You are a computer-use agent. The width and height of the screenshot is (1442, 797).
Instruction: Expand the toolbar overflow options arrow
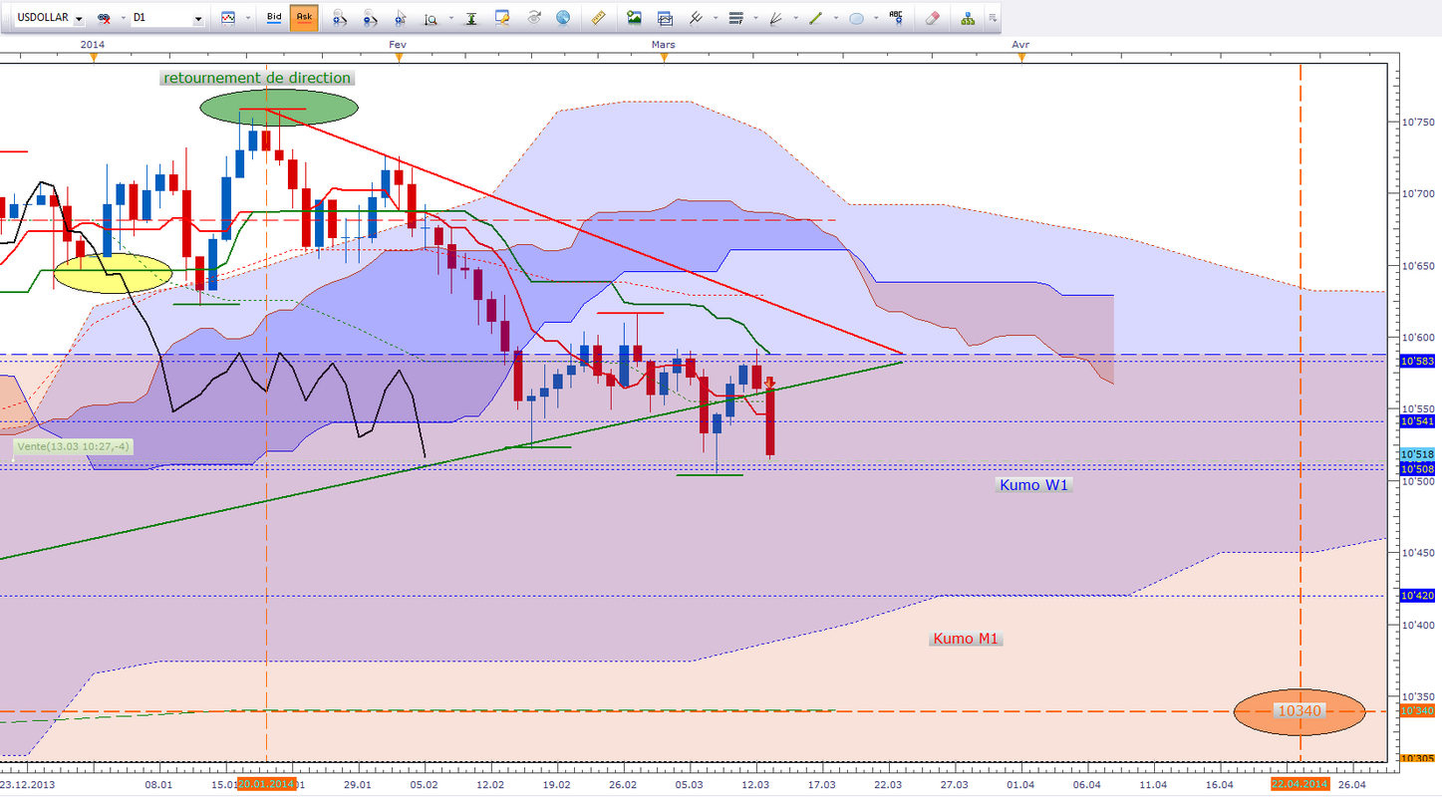(x=992, y=18)
